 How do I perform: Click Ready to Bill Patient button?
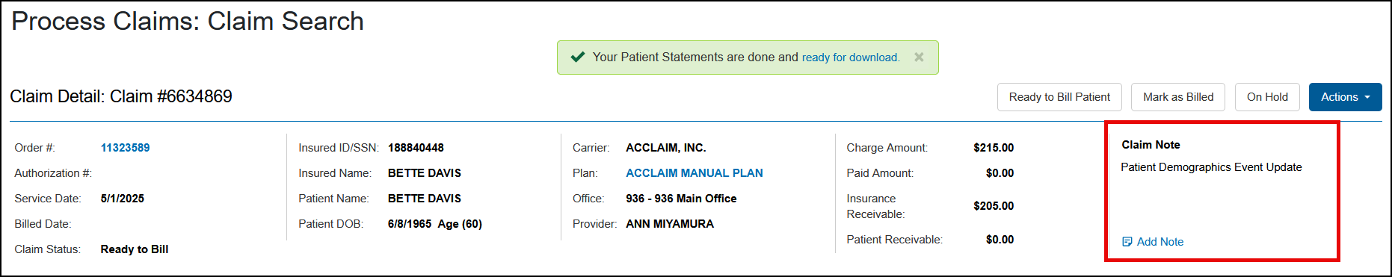click(1059, 97)
